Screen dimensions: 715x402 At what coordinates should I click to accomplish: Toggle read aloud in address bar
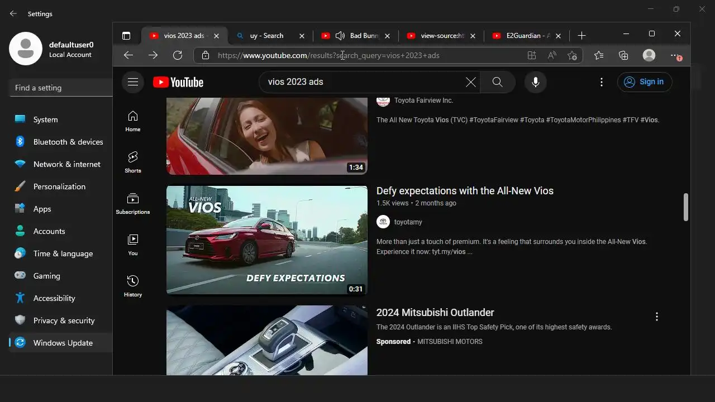(x=552, y=55)
